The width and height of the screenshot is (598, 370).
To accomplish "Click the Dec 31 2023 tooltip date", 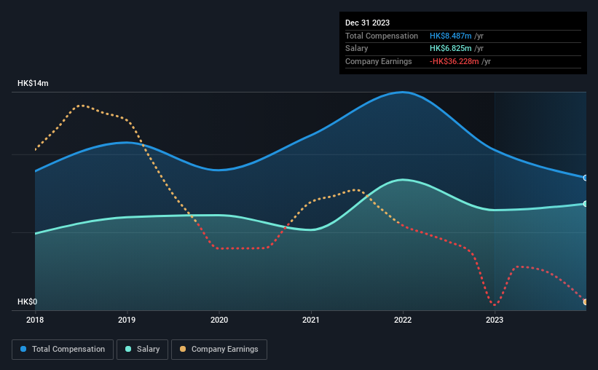I will click(367, 23).
